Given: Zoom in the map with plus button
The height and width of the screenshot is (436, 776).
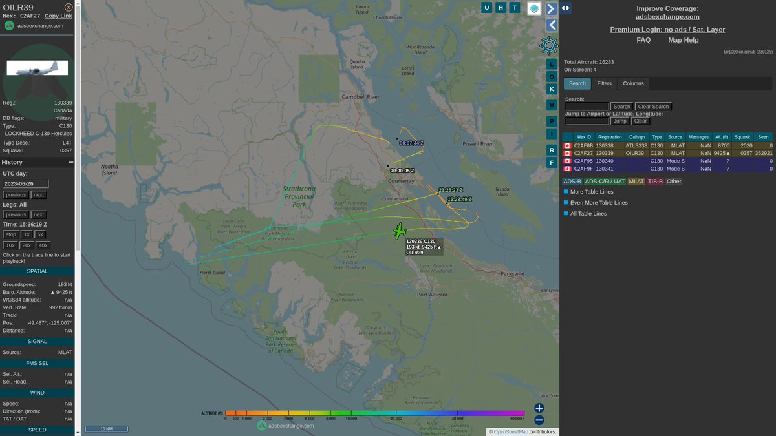Looking at the screenshot, I should 539,408.
